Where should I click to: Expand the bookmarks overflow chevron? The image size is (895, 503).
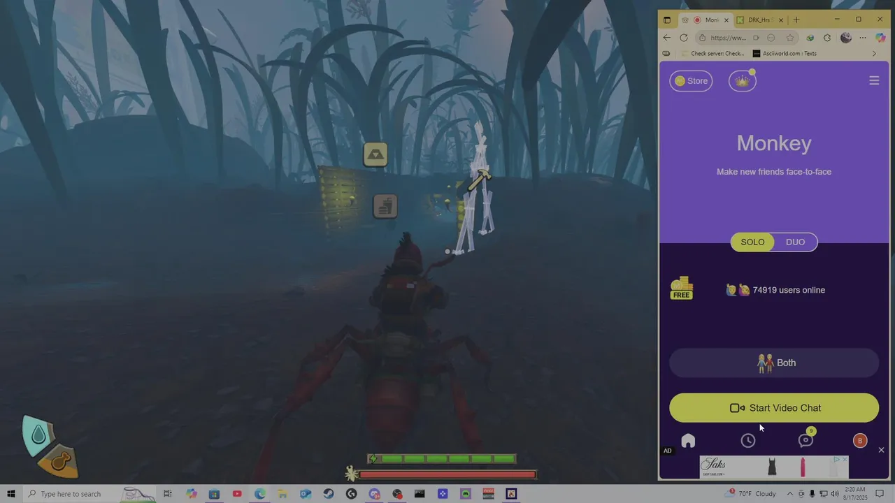coord(874,53)
